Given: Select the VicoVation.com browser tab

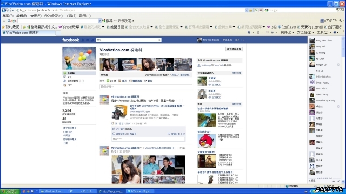Looking at the screenshot, I should click(x=28, y=33).
